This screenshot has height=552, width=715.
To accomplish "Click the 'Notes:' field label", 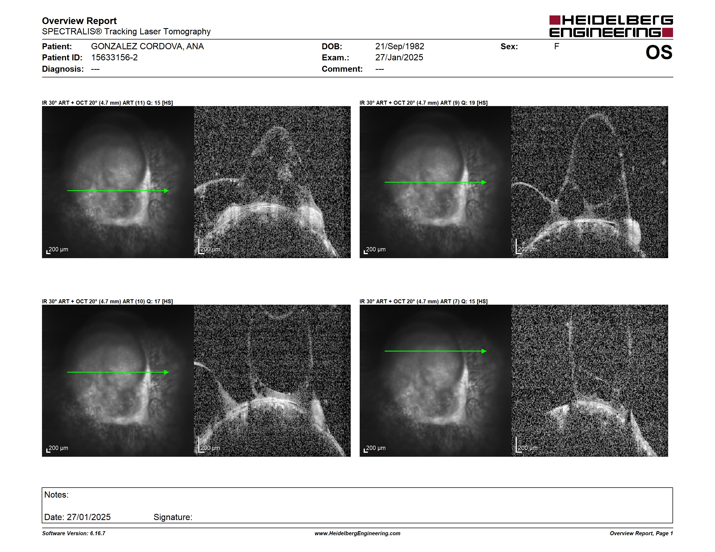I will coord(56,495).
